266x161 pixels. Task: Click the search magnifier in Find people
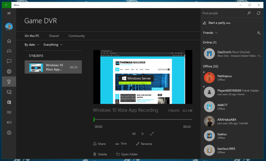tap(249, 13)
